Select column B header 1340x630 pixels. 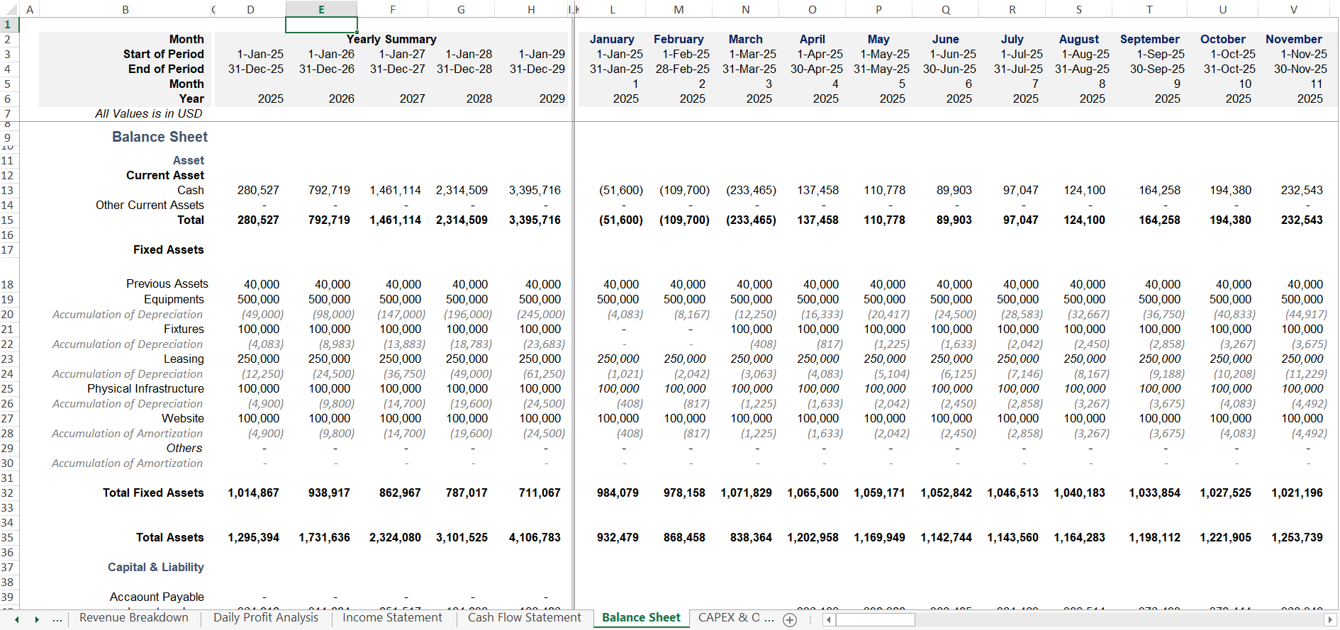[x=125, y=9]
